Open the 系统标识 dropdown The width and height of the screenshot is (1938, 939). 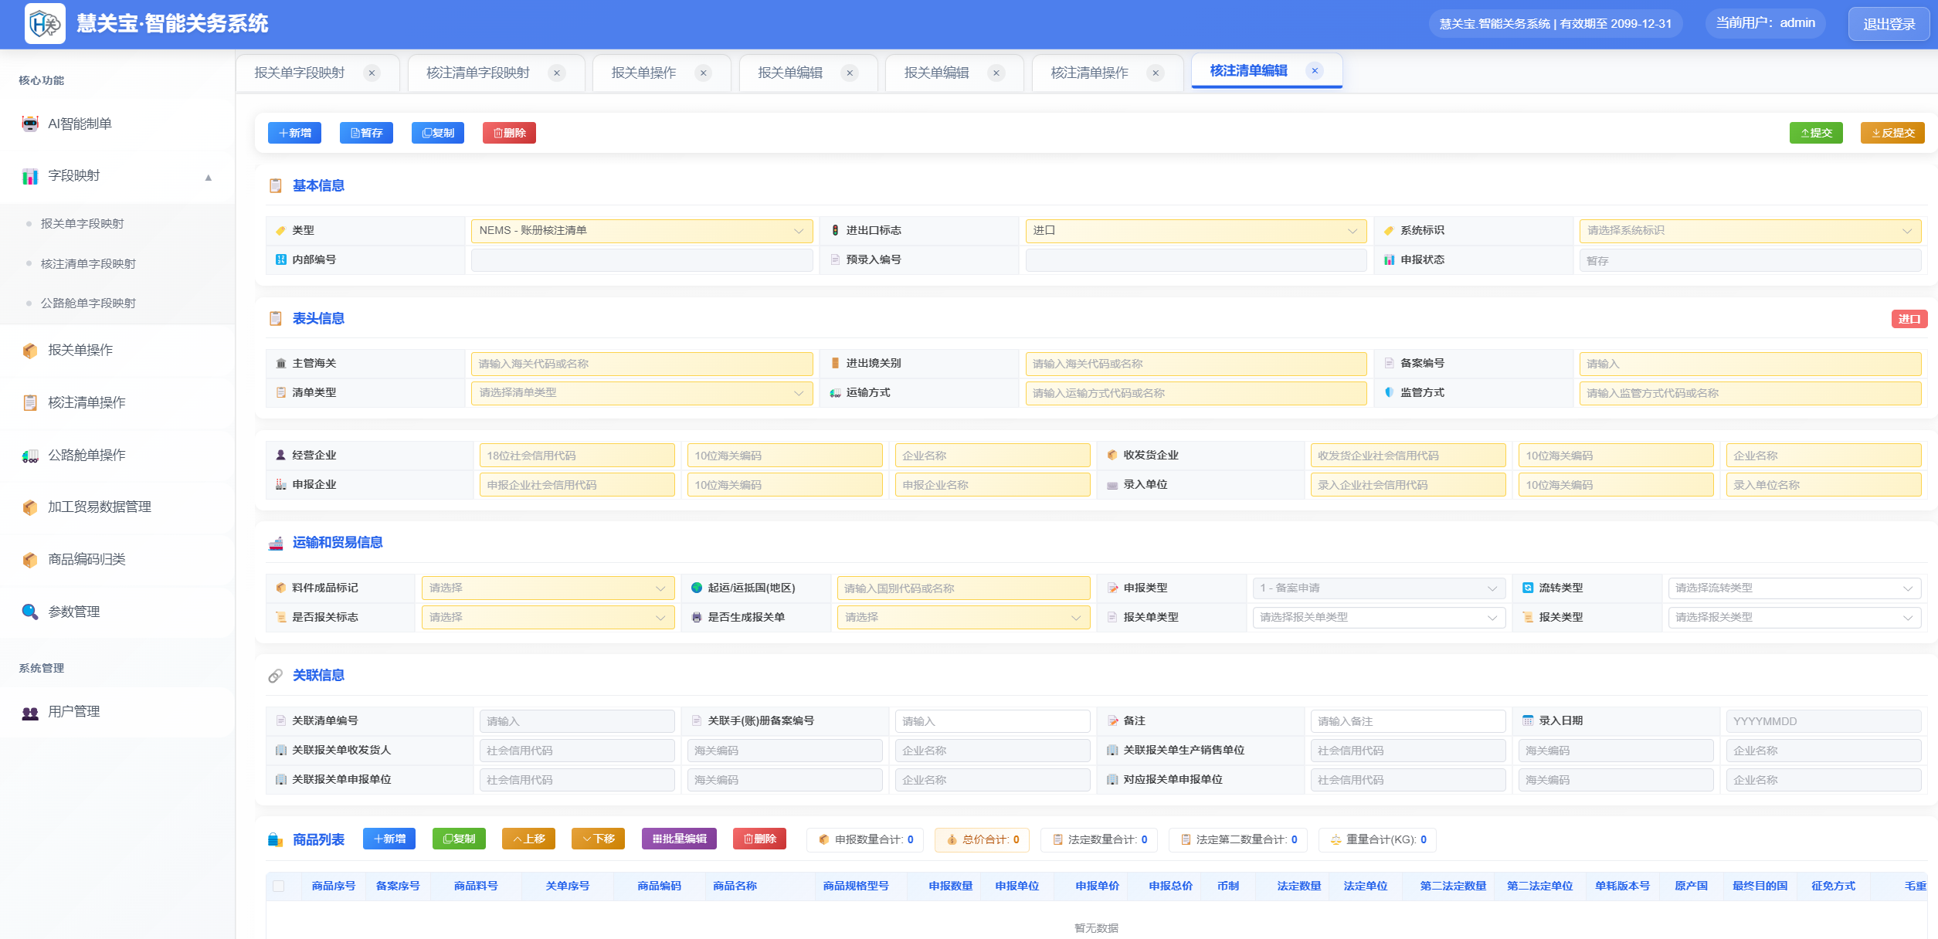(1750, 231)
